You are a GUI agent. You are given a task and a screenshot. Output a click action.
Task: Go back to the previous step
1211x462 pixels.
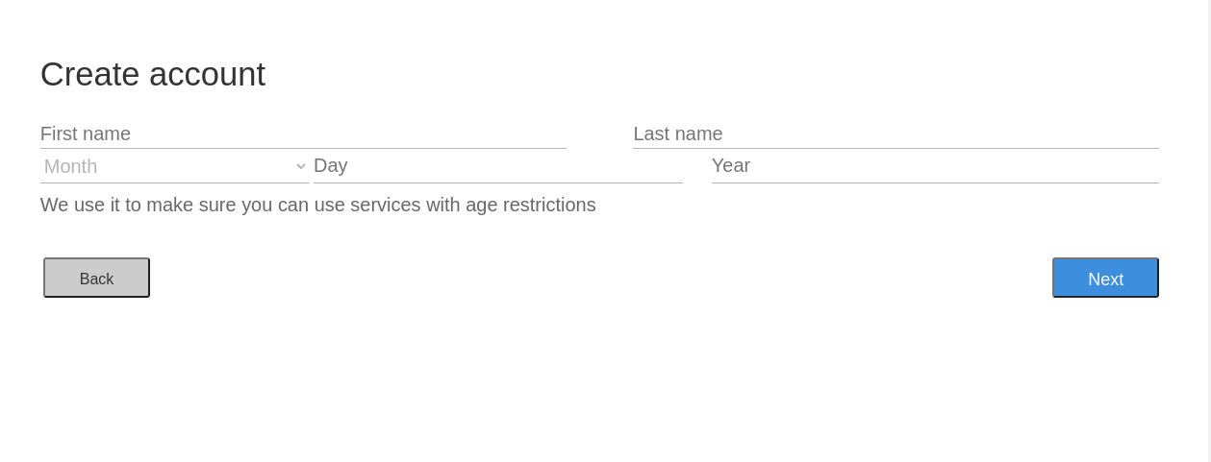pos(96,278)
